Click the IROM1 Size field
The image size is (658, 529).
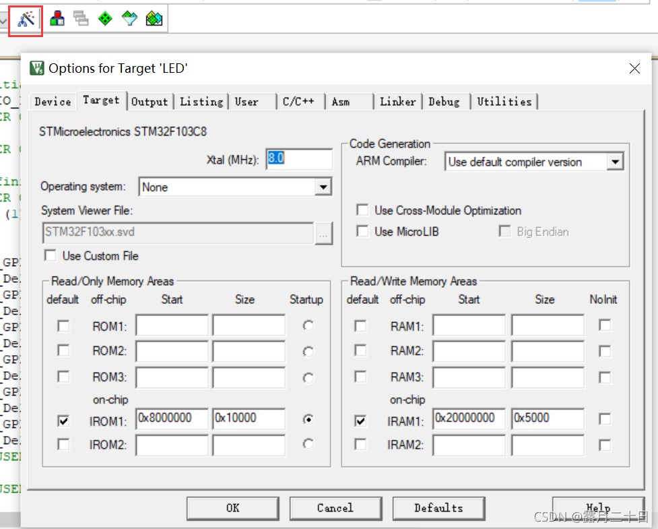pos(249,418)
